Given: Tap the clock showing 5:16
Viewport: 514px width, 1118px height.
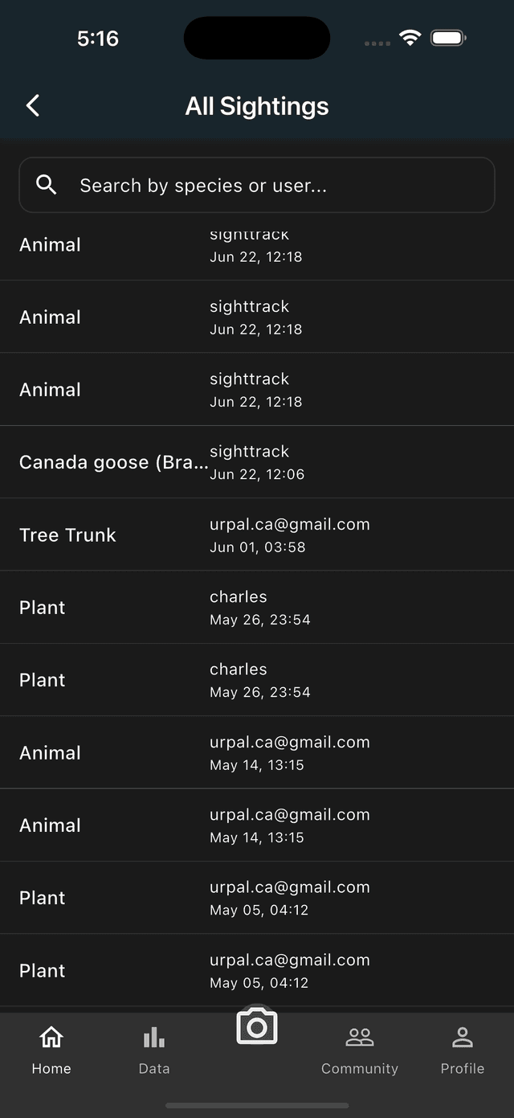Looking at the screenshot, I should click(98, 37).
